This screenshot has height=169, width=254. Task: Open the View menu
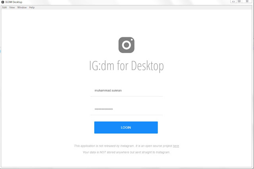click(12, 8)
